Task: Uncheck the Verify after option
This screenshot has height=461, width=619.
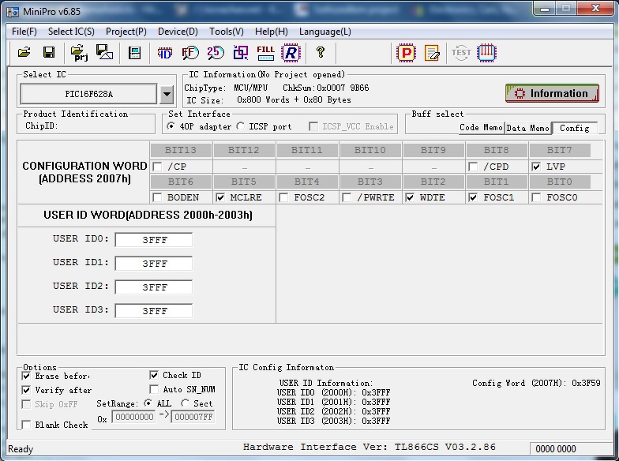Action: (26, 390)
